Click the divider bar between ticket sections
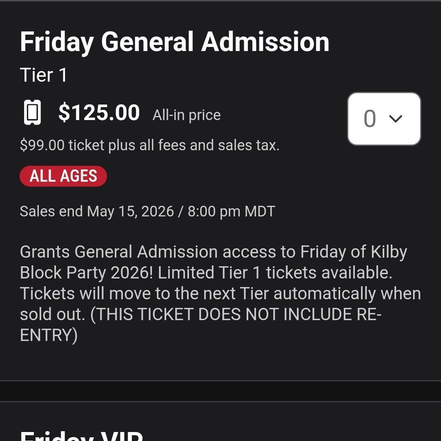The width and height of the screenshot is (441, 441). pos(220,391)
